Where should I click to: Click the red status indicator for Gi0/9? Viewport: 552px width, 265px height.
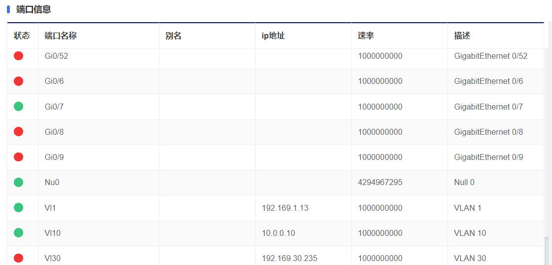18,157
